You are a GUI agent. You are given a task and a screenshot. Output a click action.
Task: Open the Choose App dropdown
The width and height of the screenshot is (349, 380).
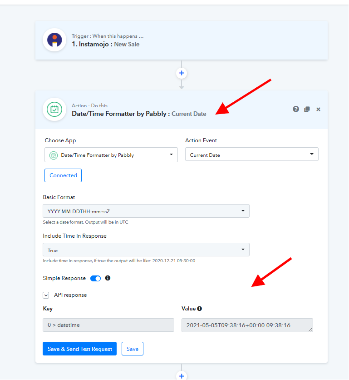[x=111, y=155]
